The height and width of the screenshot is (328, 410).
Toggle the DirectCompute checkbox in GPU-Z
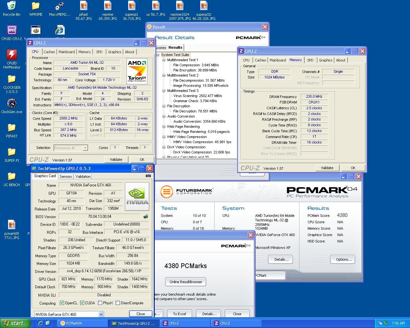coord(118,303)
